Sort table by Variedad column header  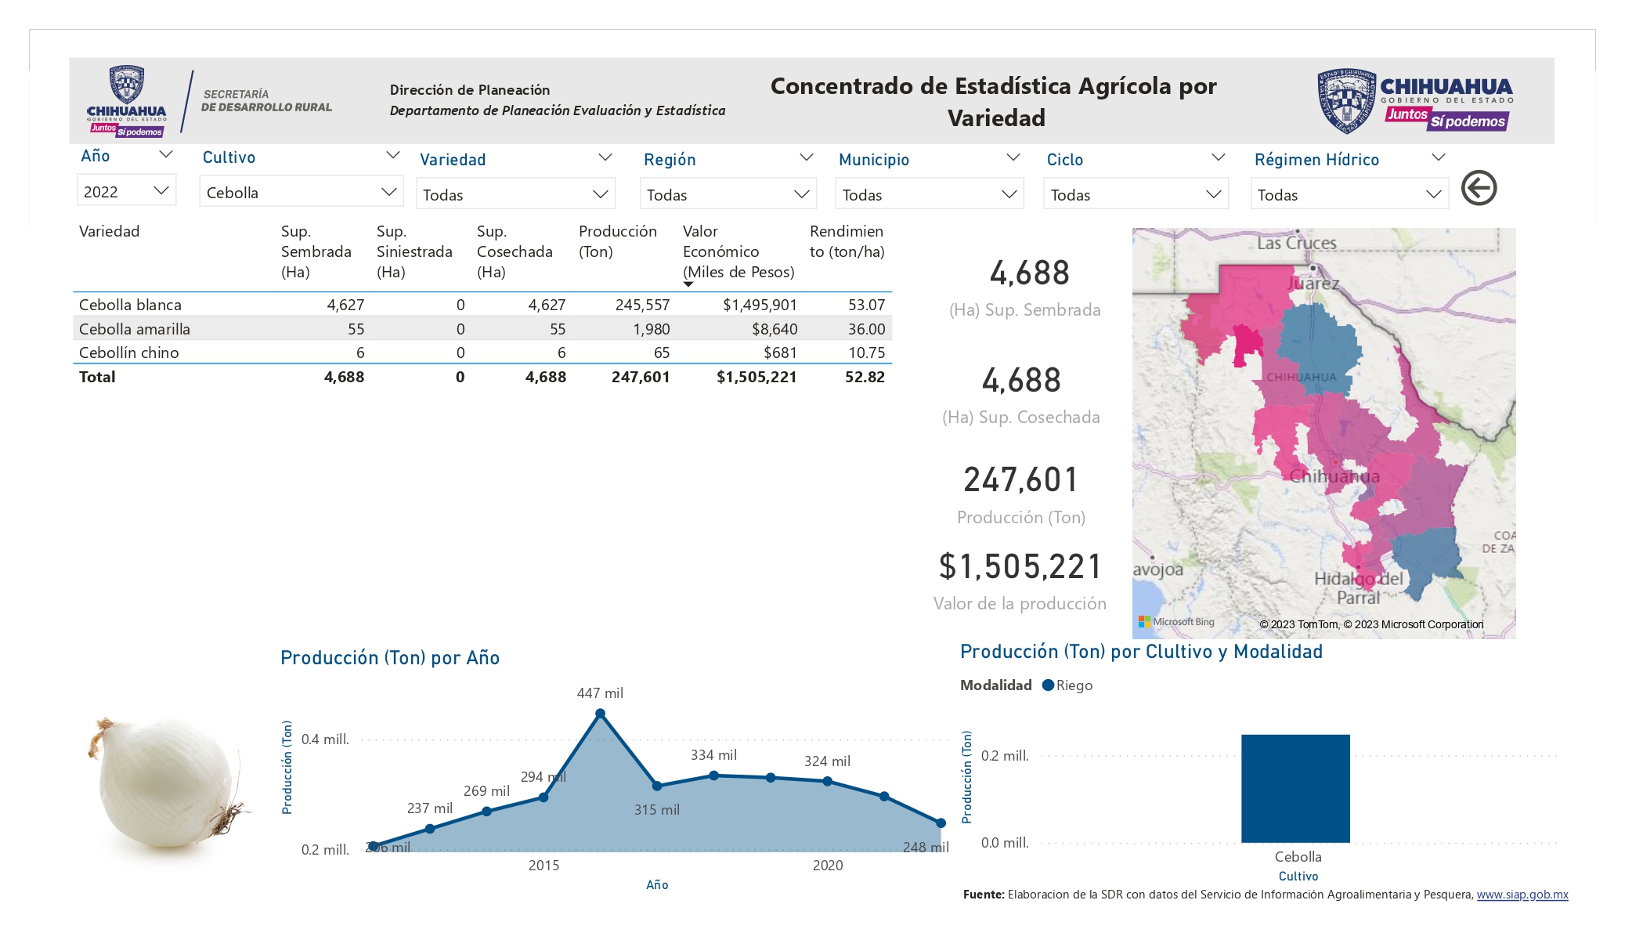coord(110,231)
